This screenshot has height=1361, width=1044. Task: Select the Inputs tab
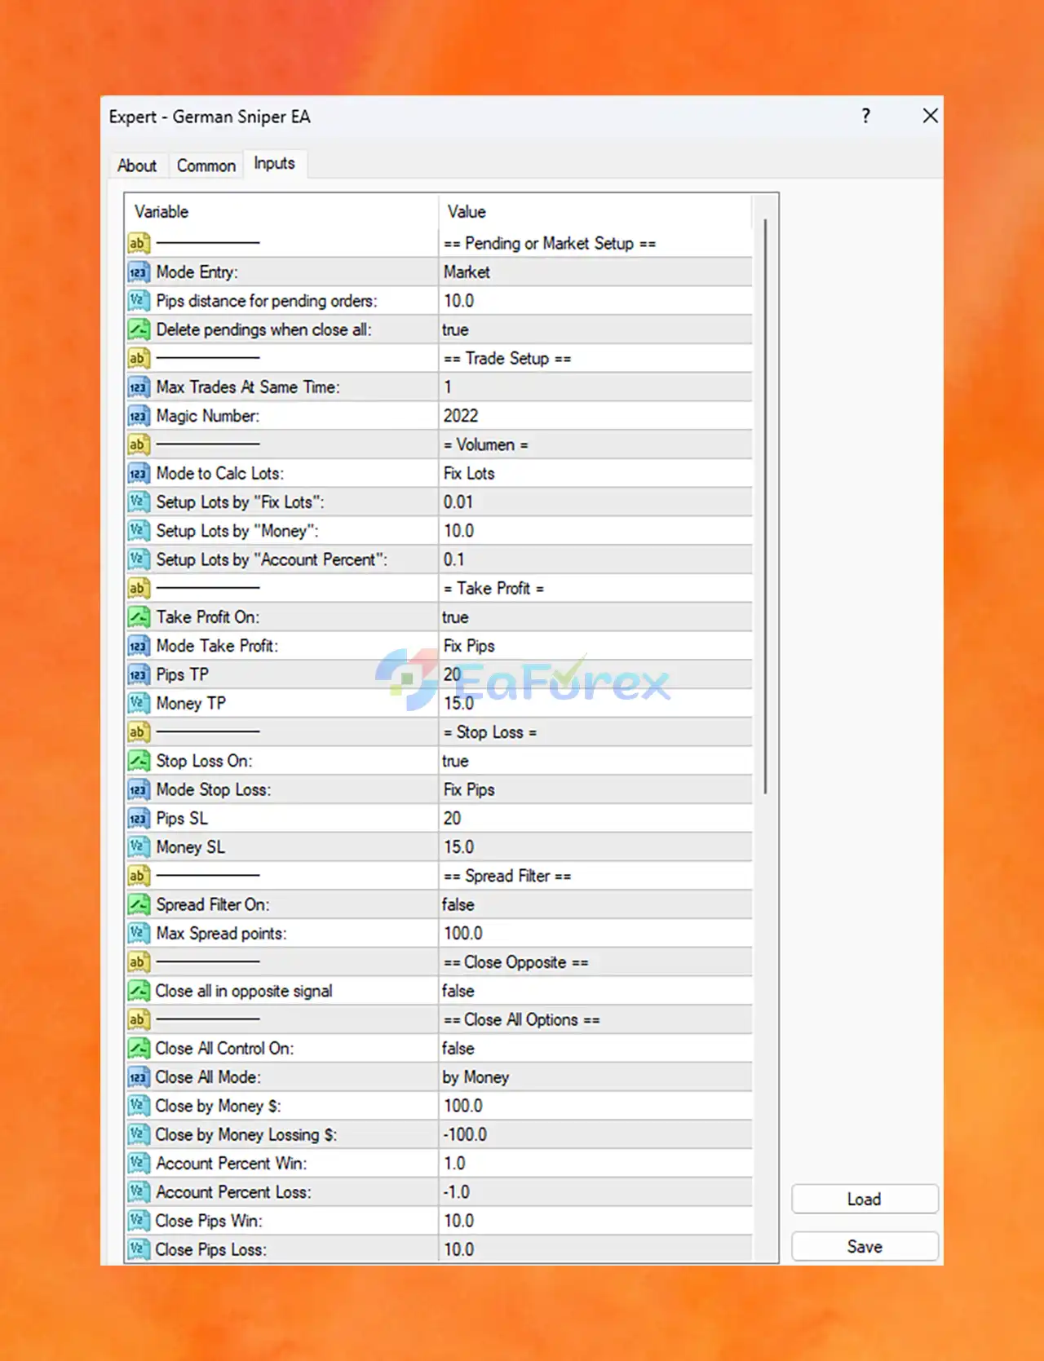coord(275,163)
